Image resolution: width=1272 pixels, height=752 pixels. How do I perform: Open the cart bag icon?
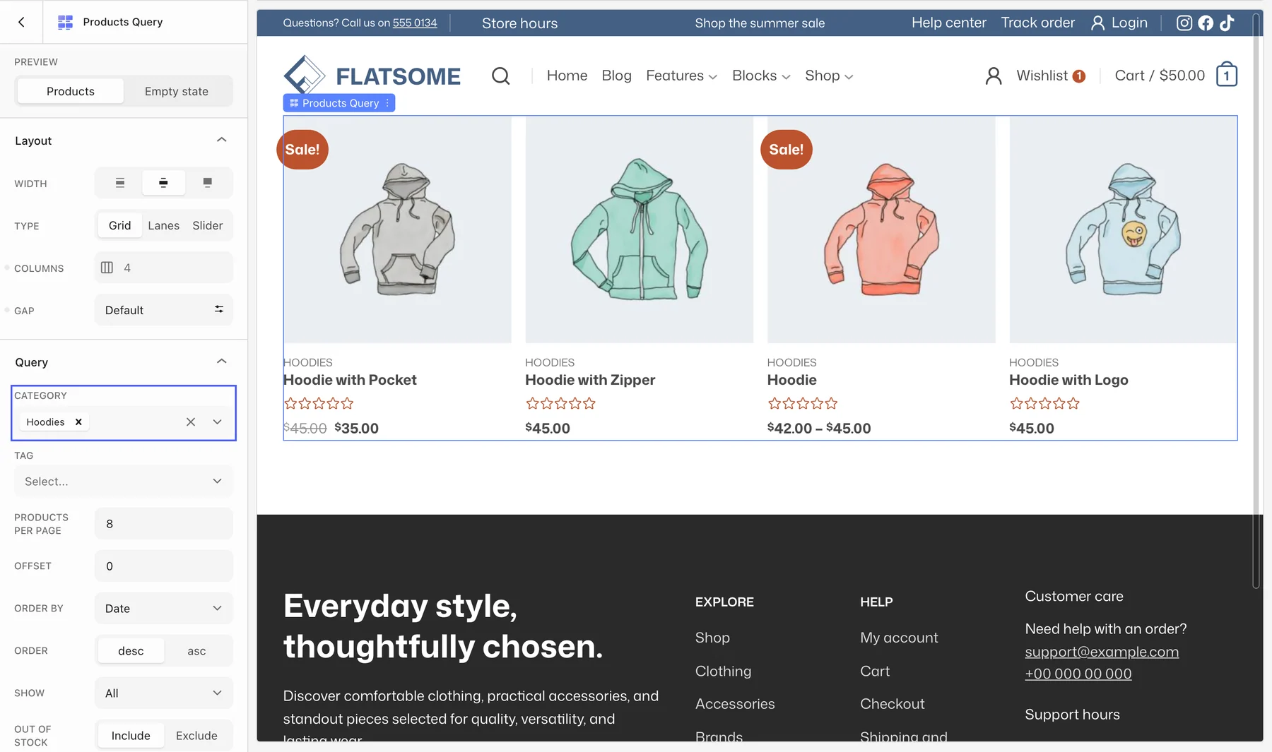point(1226,75)
